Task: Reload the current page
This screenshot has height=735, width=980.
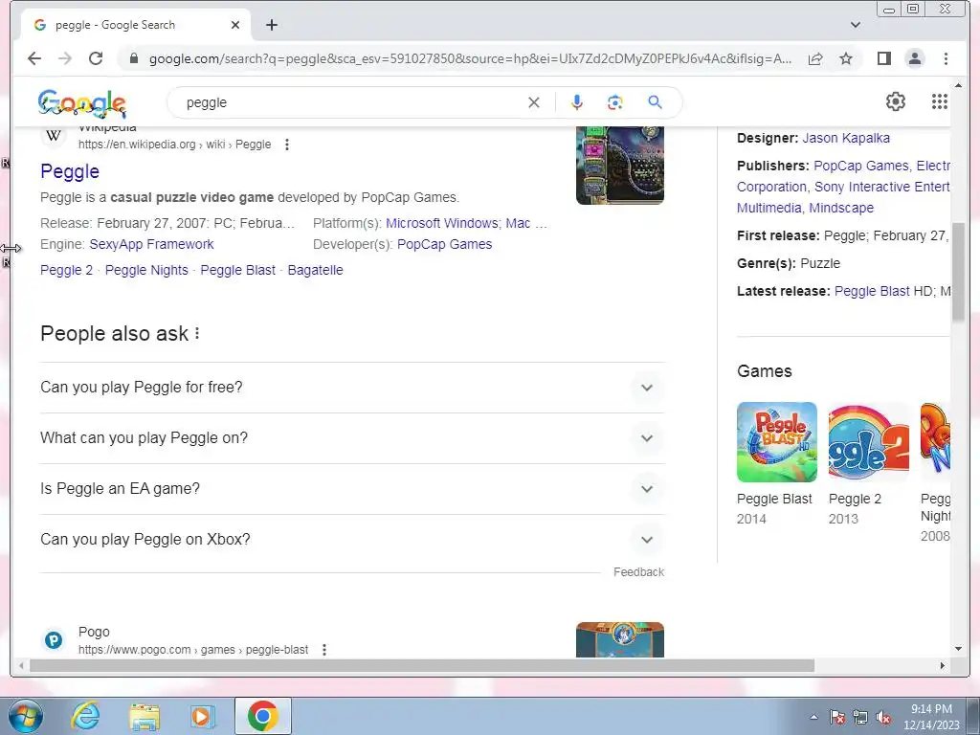Action: [x=96, y=58]
